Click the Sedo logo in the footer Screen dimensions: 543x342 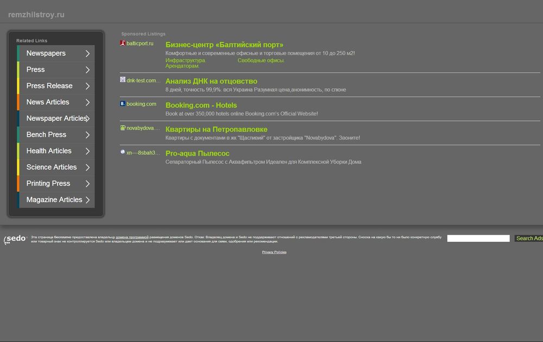[15, 239]
